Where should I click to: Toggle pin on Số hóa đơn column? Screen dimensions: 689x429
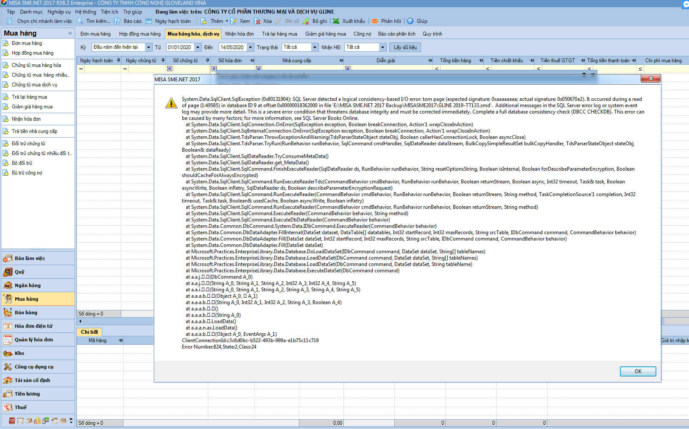(x=252, y=61)
